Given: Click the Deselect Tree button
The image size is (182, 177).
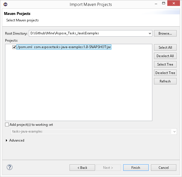Looking at the screenshot, I should point(165,73).
